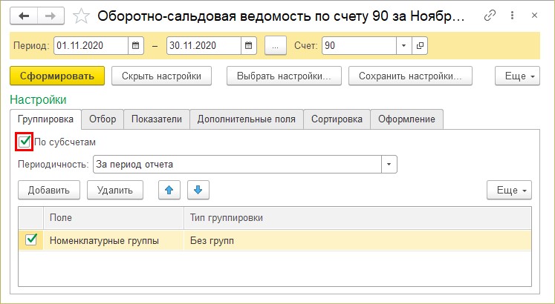Click the period start date input field

pos(89,46)
